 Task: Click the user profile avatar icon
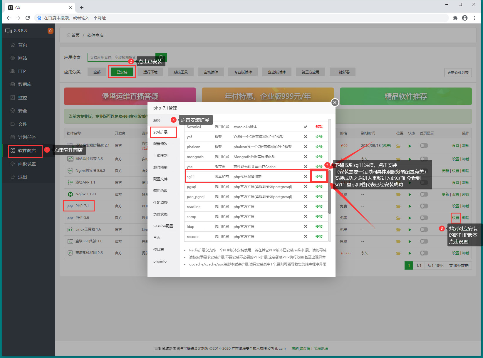pyautogui.click(x=465, y=18)
